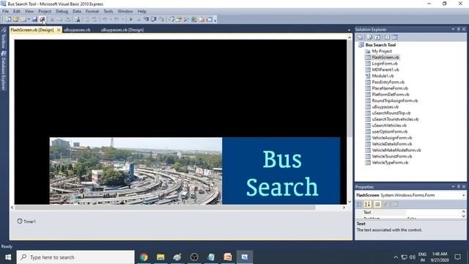Click the Copy toolbar icon

pyautogui.click(x=60, y=20)
